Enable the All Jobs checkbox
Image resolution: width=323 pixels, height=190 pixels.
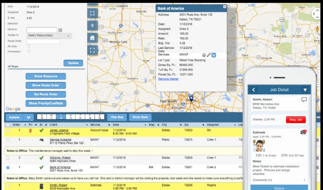(29, 46)
